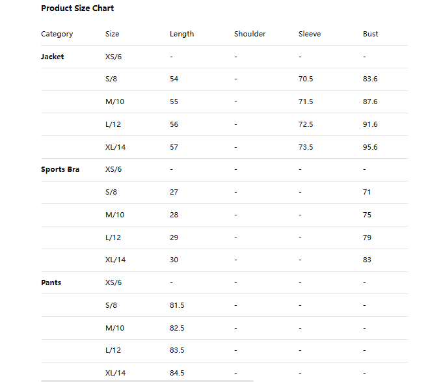
Task: Click the Product Size Chart heading
Action: [77, 8]
